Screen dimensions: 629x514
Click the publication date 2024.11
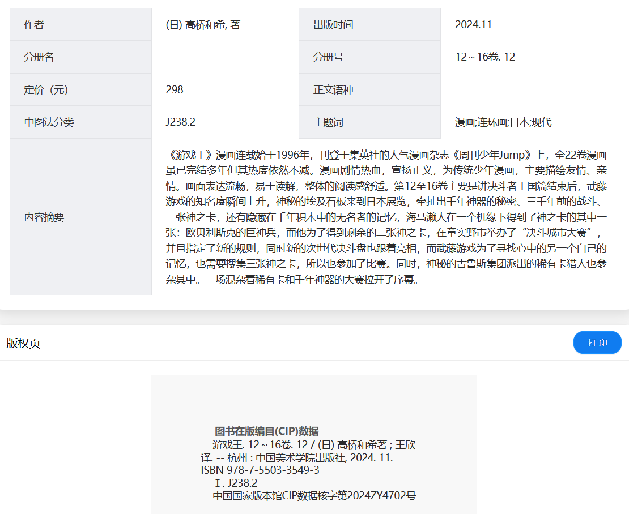[473, 25]
